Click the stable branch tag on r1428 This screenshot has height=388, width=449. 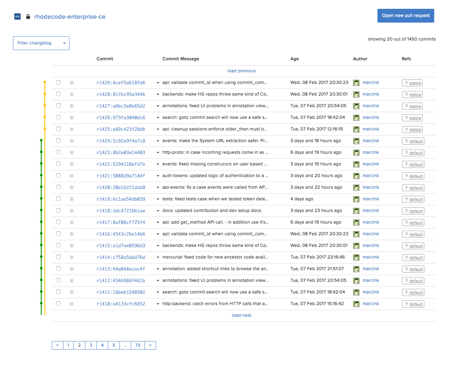pyautogui.click(x=413, y=95)
